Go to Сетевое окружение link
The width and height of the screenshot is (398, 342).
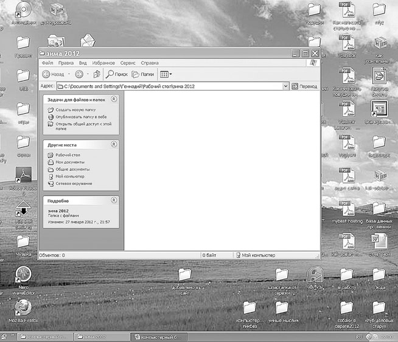[74, 183]
